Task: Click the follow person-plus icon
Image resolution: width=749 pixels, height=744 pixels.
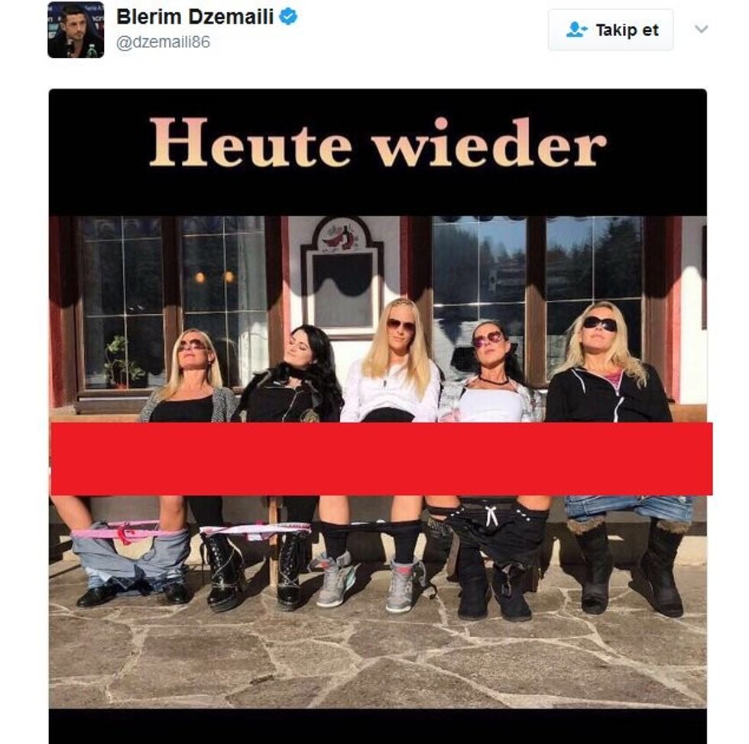Action: point(576,30)
